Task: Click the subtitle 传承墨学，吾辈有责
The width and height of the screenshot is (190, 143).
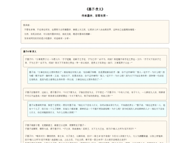Action: tap(94, 16)
